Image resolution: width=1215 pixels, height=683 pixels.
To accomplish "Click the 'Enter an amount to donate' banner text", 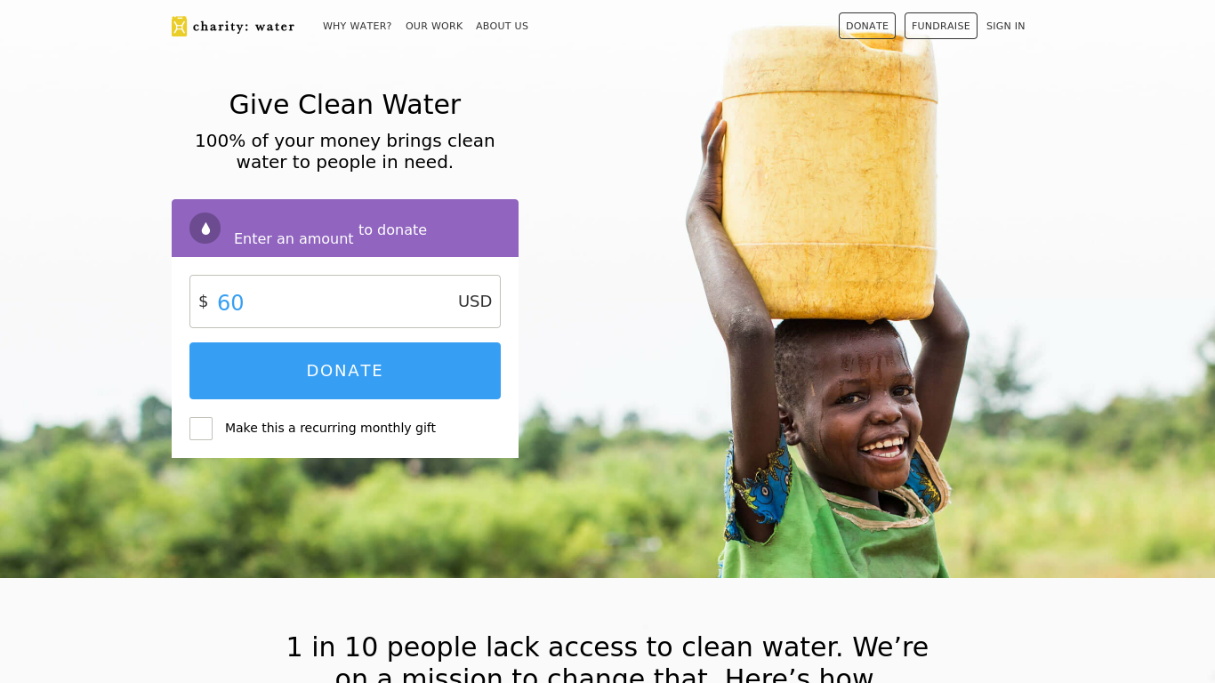I will [x=330, y=233].
